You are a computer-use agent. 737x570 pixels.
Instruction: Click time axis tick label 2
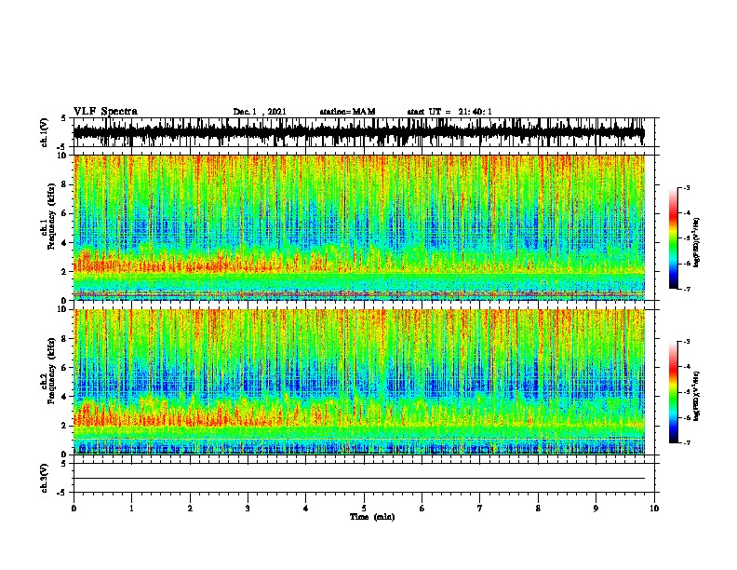(x=190, y=508)
